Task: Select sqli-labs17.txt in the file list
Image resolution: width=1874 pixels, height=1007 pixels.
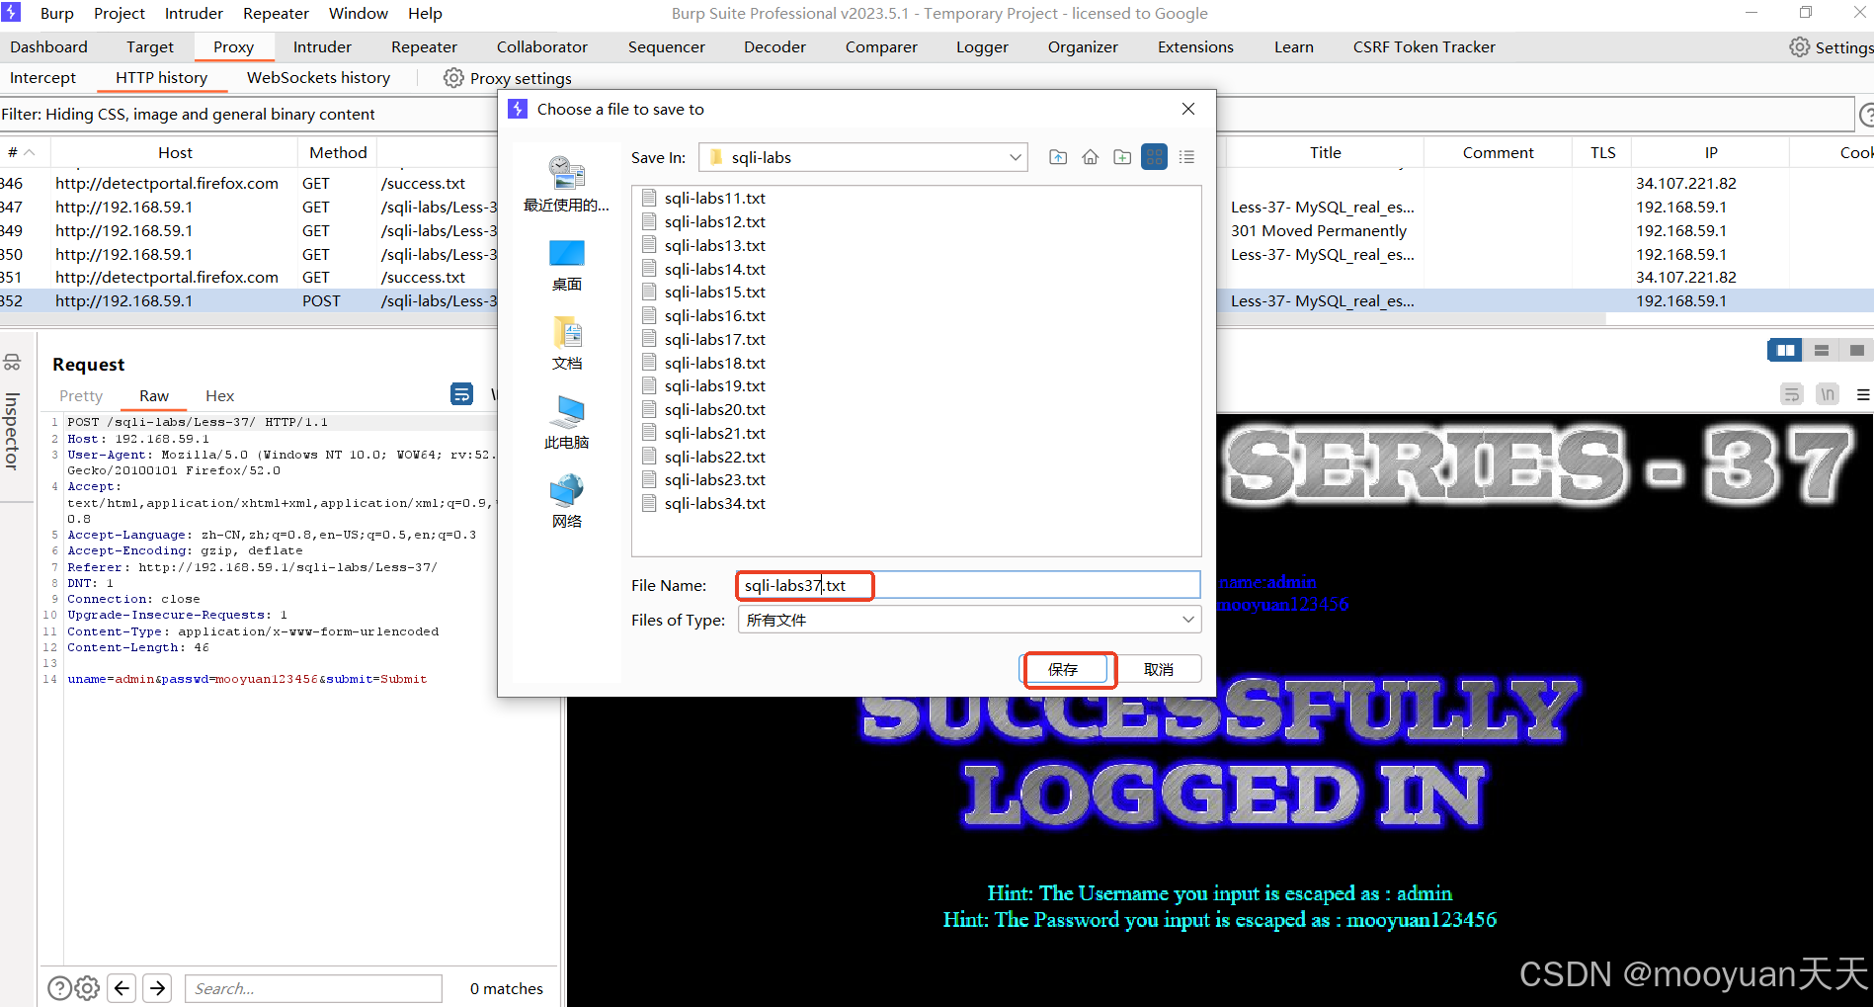Action: pos(714,340)
